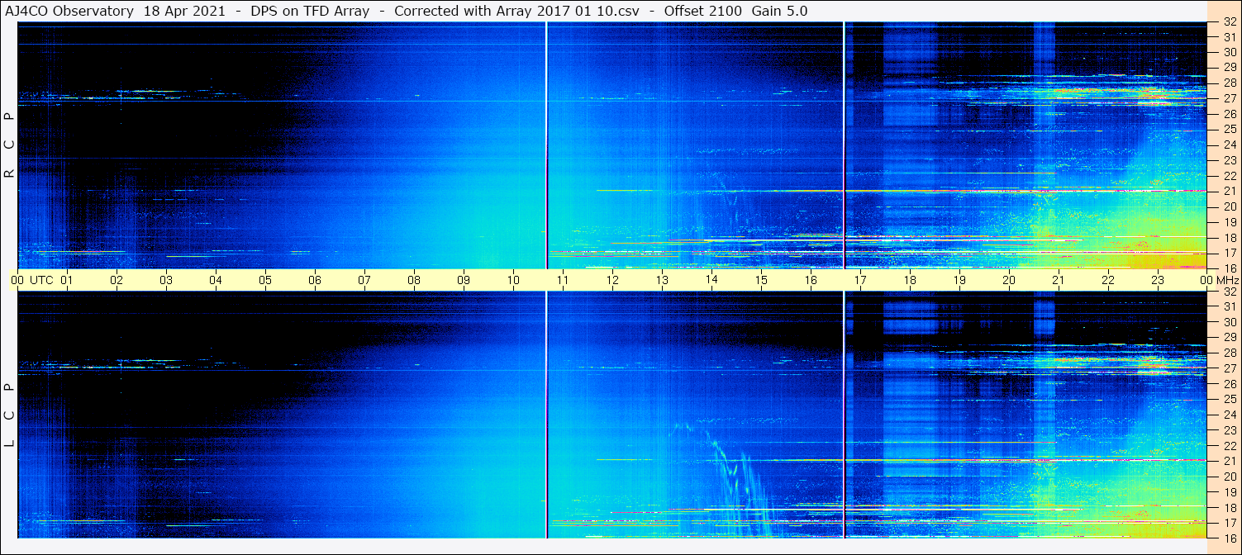Select the date 18 Apr 2021 in header
Image resolution: width=1242 pixels, height=555 pixels.
click(x=184, y=11)
